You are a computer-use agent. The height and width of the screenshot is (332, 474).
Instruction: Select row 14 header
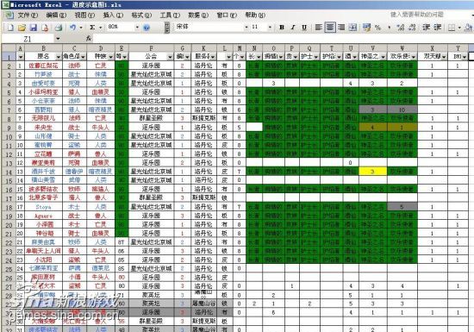9,172
